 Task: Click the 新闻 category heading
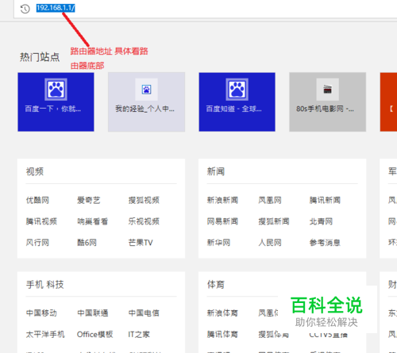coord(216,171)
